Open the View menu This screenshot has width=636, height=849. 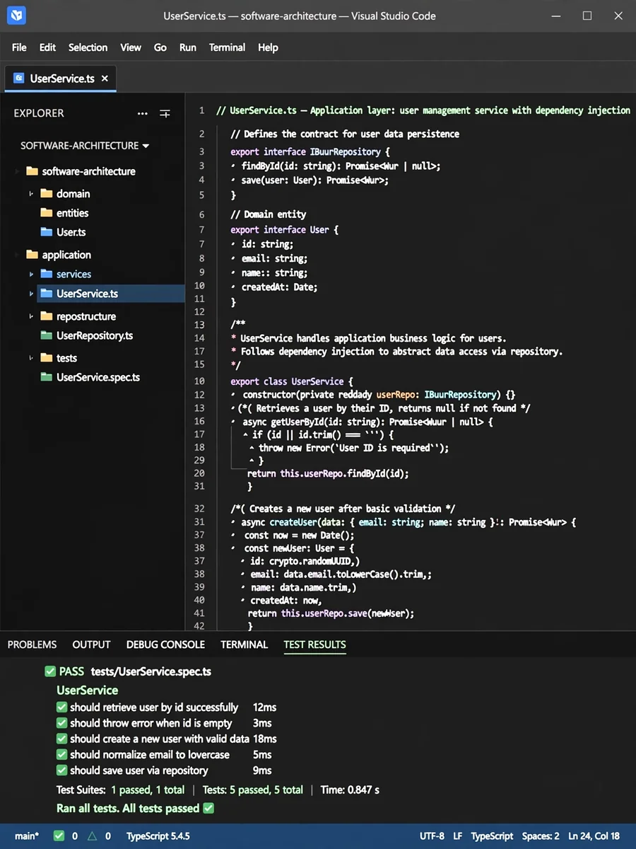pyautogui.click(x=131, y=47)
